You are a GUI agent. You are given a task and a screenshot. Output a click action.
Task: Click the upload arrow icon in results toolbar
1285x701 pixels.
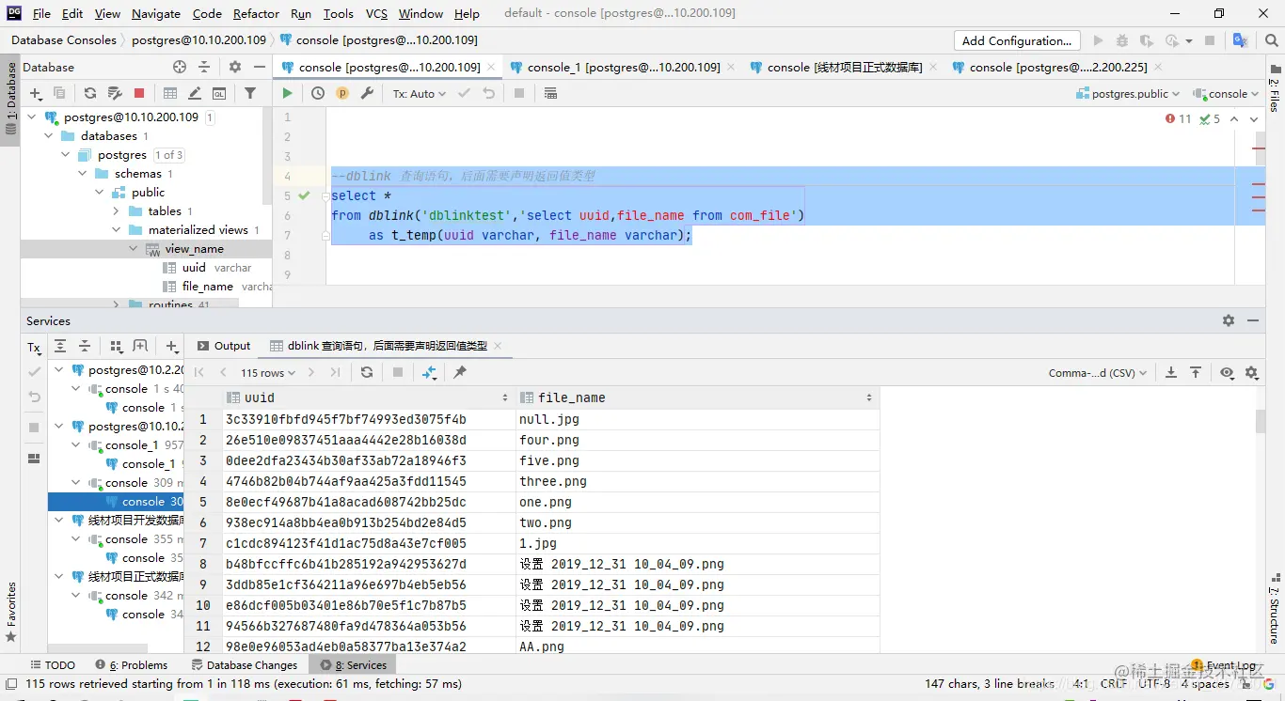pos(1196,372)
